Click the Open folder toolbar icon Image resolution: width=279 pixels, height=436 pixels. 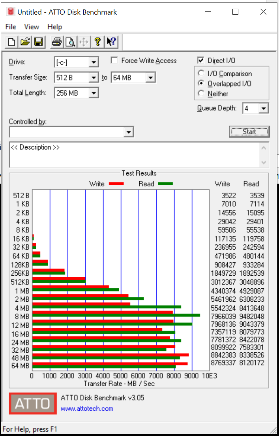(25, 42)
